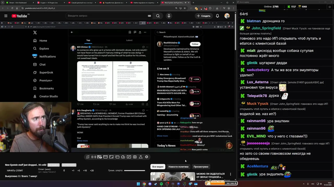334x187 pixels.
Task: Add +5 minutes to split
Action: point(79,171)
